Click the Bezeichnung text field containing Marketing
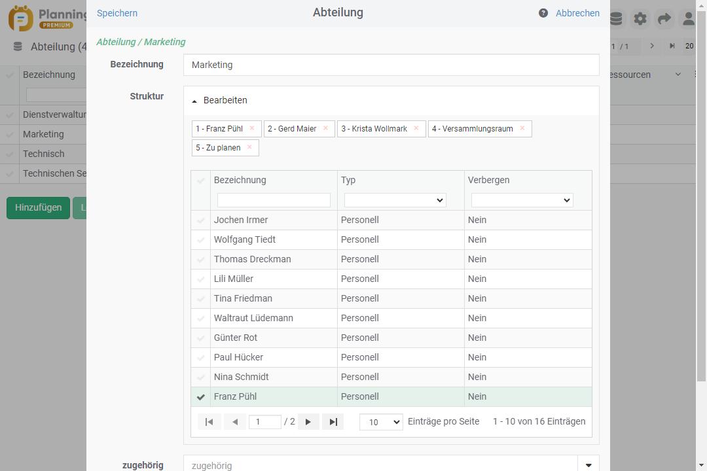The width and height of the screenshot is (707, 471). pos(391,65)
